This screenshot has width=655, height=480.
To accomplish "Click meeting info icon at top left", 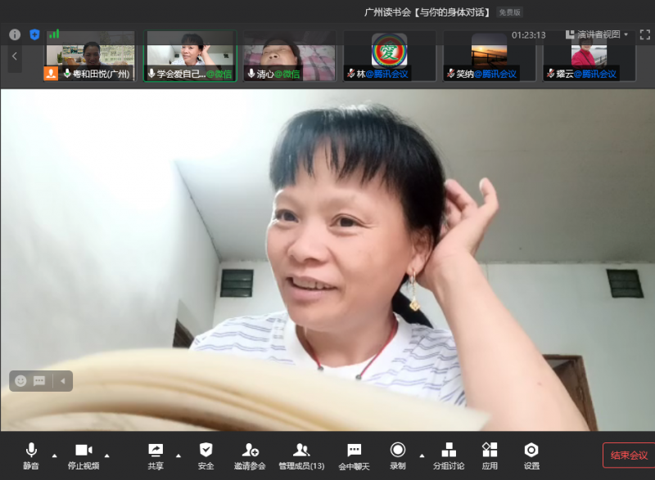I will pyautogui.click(x=15, y=34).
